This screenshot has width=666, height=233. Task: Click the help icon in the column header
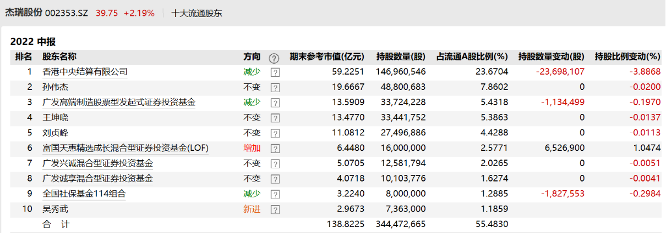(x=274, y=58)
